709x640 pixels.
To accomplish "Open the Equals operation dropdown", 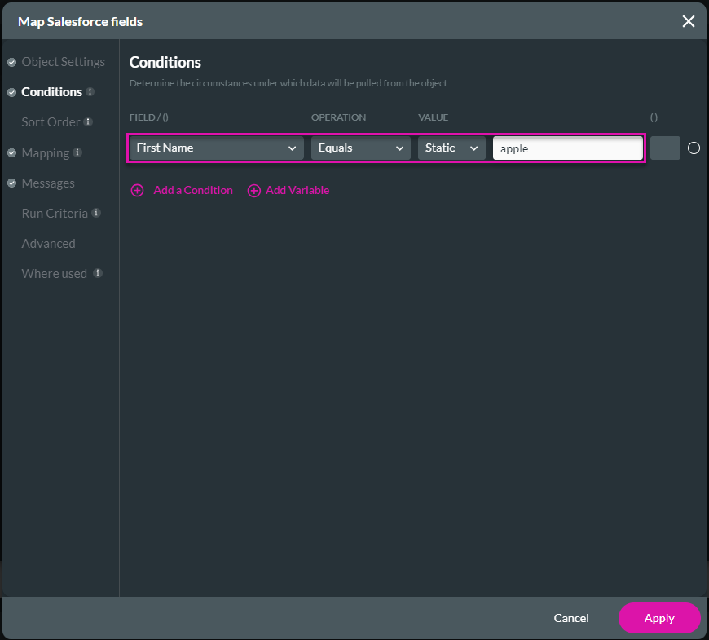I will 360,148.
